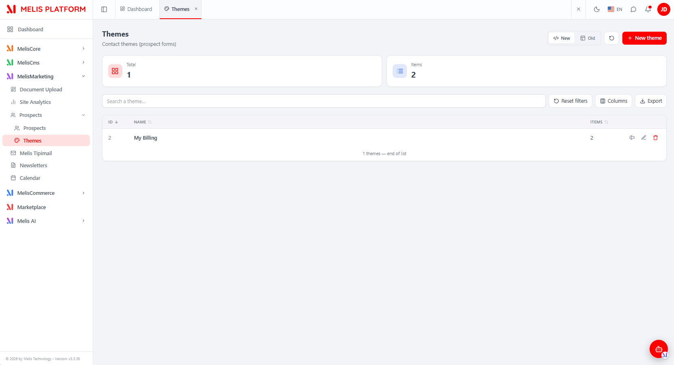Viewport: 674px width, 365px height.
Task: Sort by the ITEMS column
Action: [x=599, y=122]
